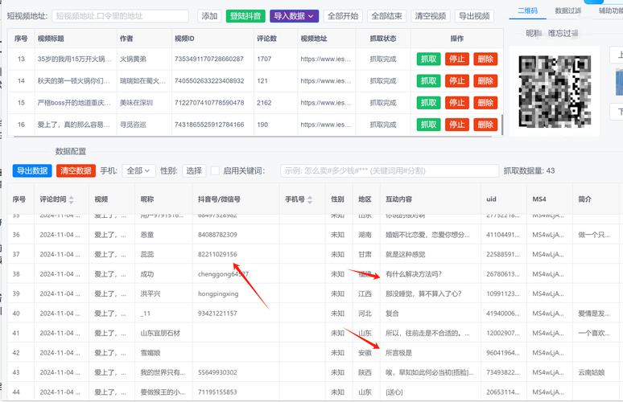Enable the 启用关键词 checkbox
This screenshot has width=623, height=402.
point(215,170)
